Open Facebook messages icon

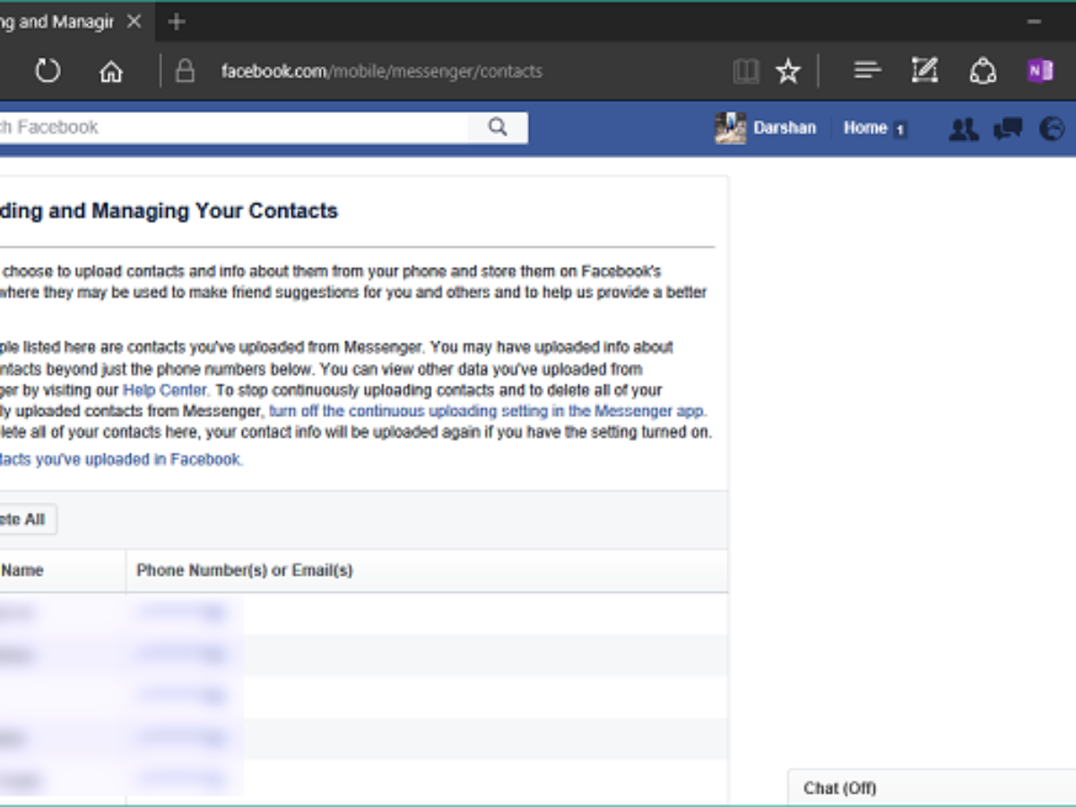pos(1008,129)
